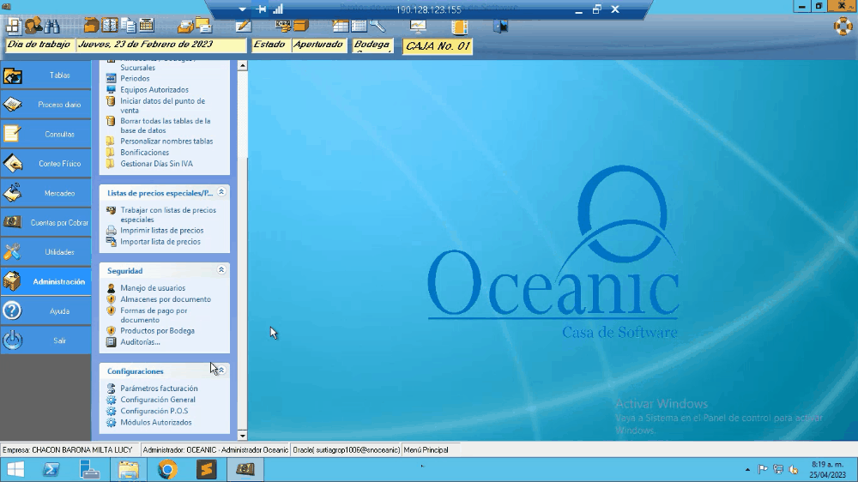
Task: Click the exit door icon in toolbar
Action: (x=500, y=26)
